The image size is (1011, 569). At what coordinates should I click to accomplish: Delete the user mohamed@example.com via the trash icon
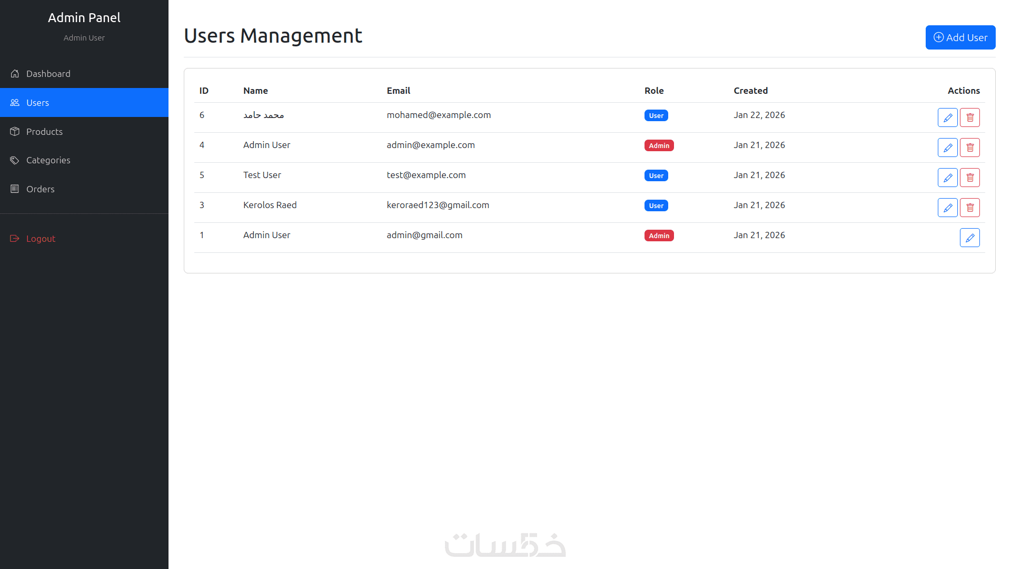pyautogui.click(x=969, y=117)
